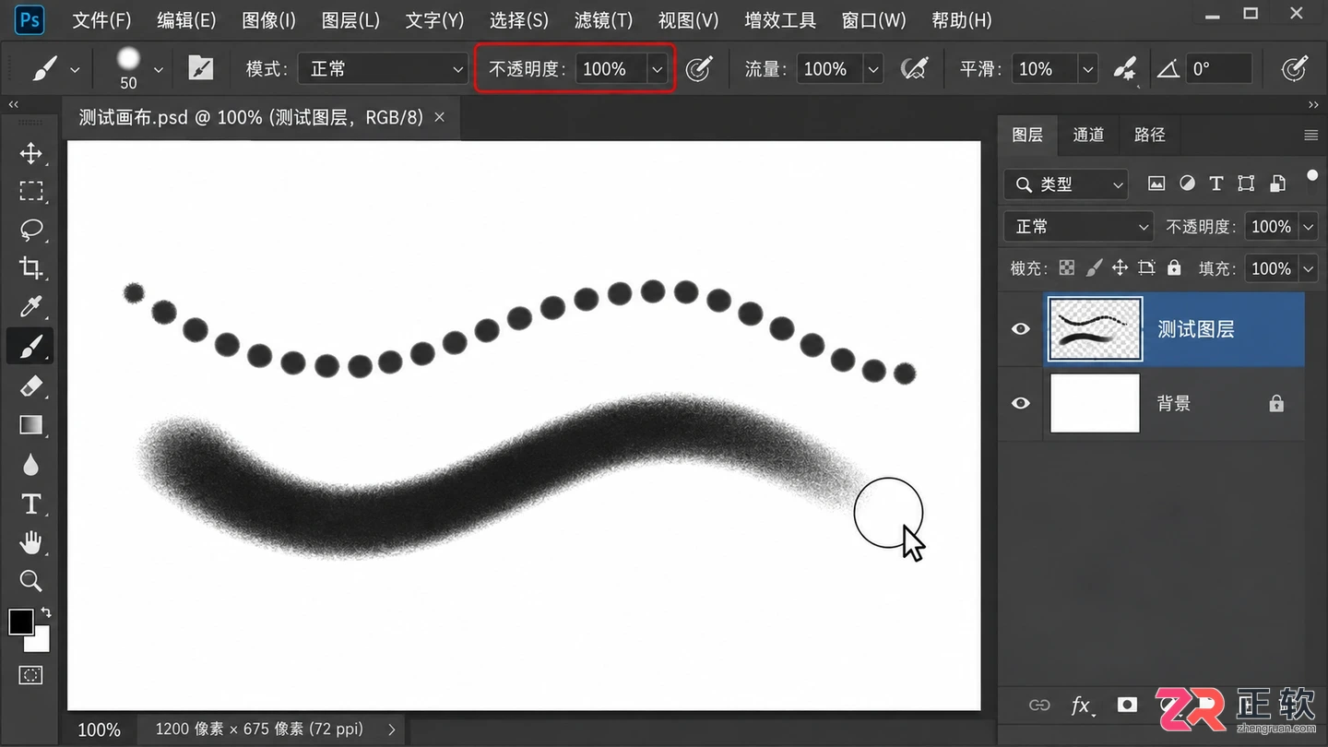The height and width of the screenshot is (747, 1328).
Task: Open the brush settings panel icon
Action: 200,68
